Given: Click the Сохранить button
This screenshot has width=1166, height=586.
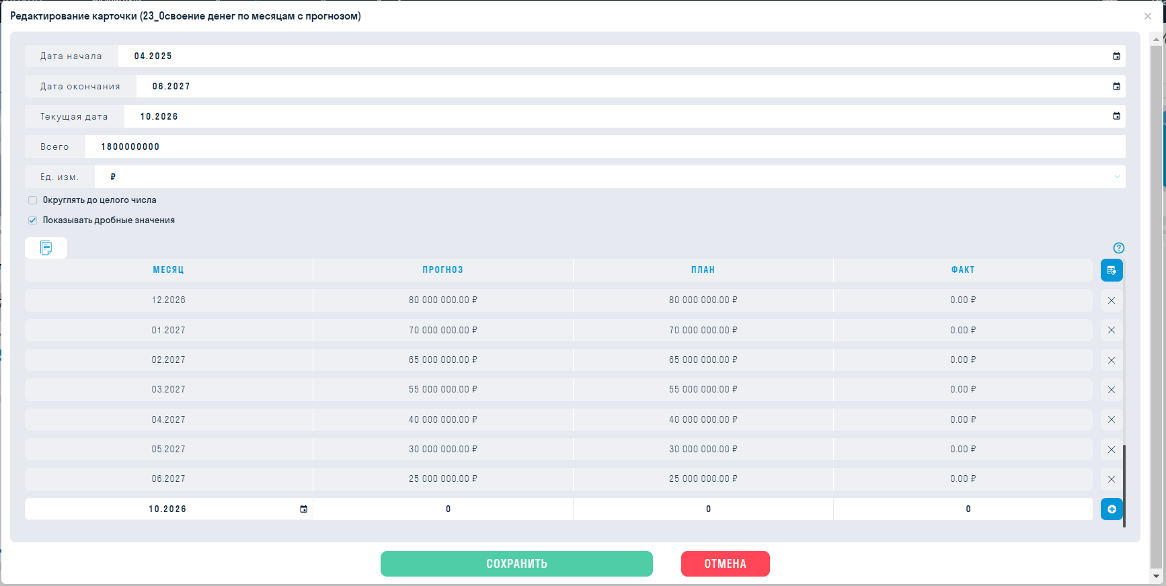Looking at the screenshot, I should (516, 564).
